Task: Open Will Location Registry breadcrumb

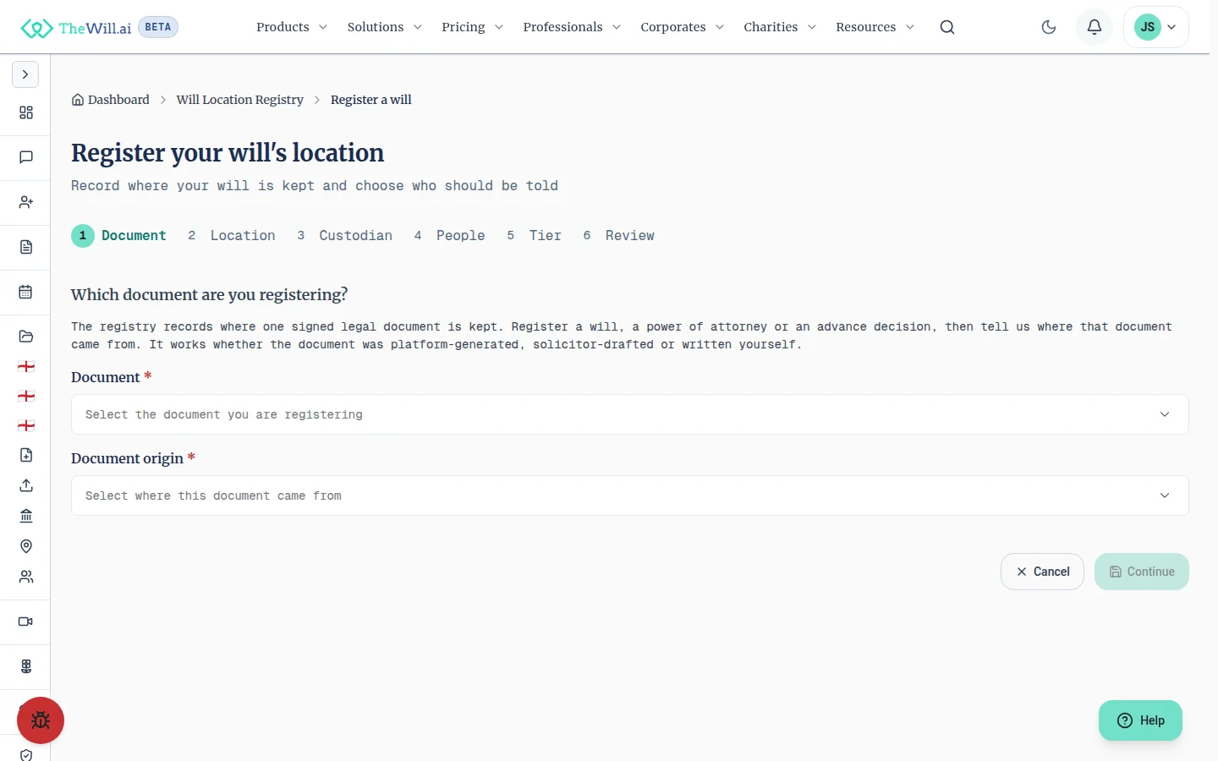Action: point(239,100)
